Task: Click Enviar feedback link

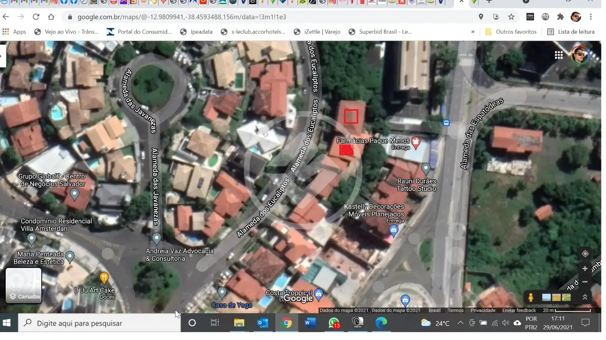Action: pyautogui.click(x=519, y=311)
